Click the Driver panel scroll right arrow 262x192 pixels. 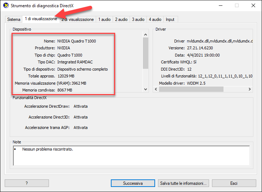[x=250, y=89]
